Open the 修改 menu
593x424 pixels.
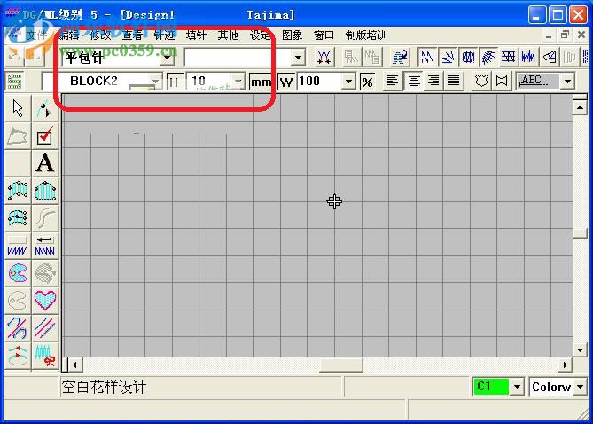100,35
